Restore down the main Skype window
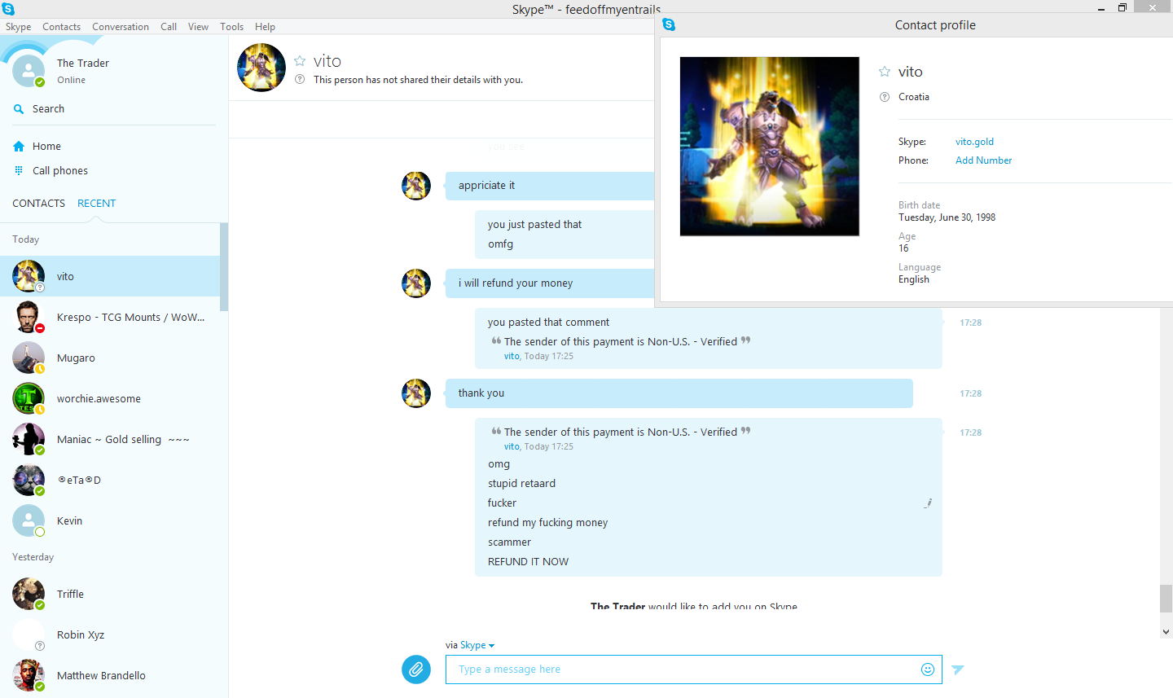Screen dimensions: 1173x698 pos(1122,8)
